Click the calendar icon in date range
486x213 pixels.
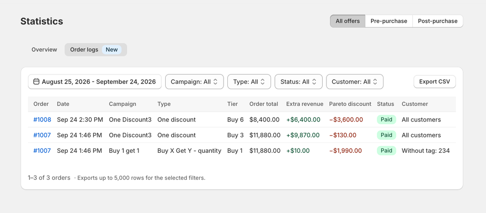[x=36, y=82]
